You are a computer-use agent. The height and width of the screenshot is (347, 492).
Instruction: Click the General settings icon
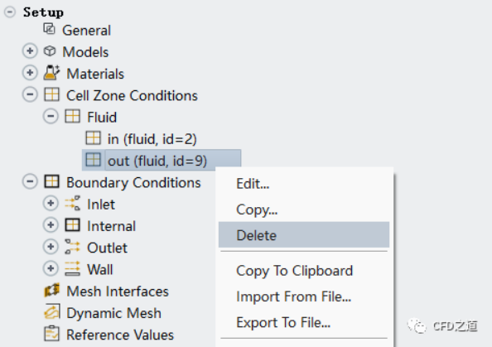pos(49,29)
